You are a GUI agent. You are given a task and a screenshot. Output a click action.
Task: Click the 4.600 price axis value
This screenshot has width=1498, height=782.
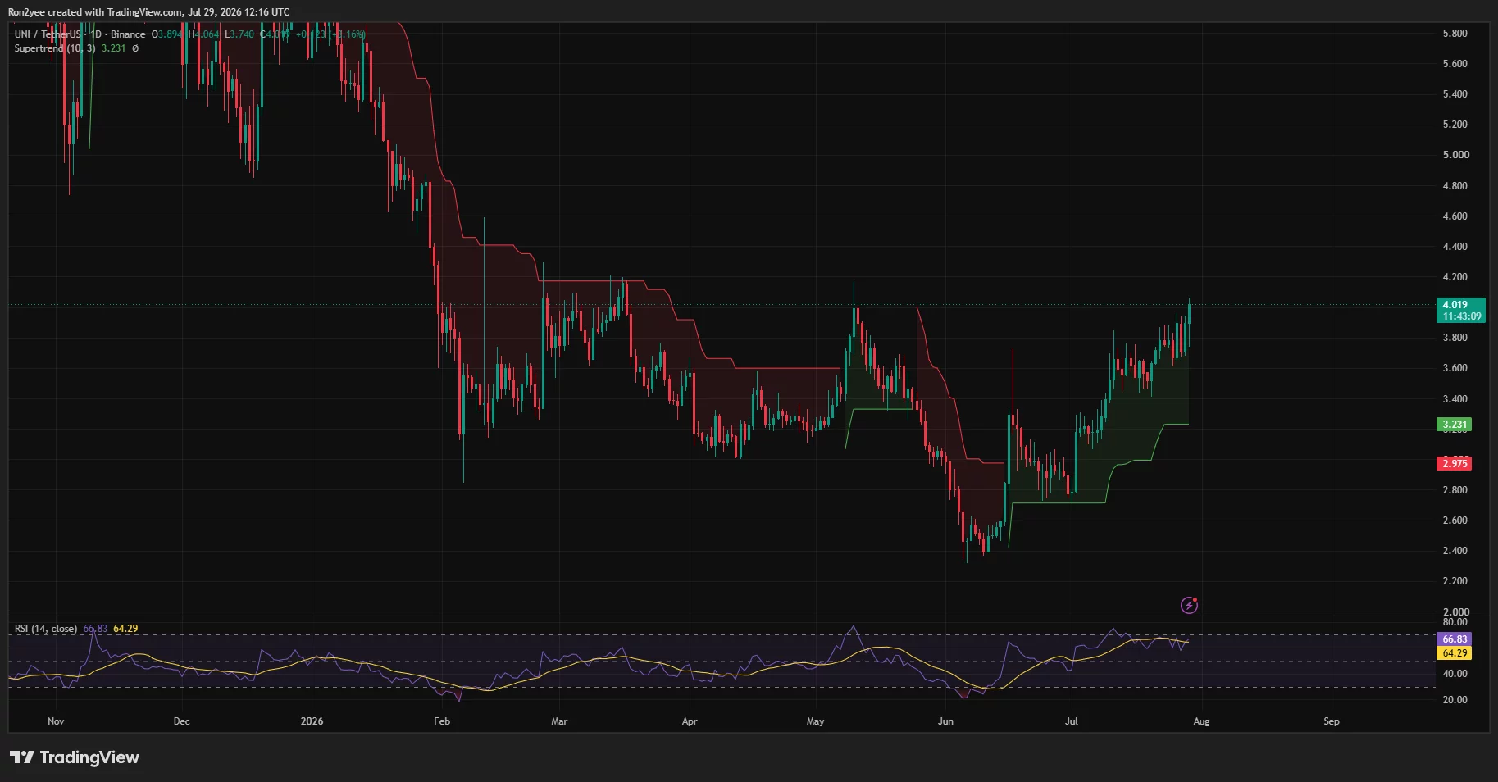(1455, 216)
